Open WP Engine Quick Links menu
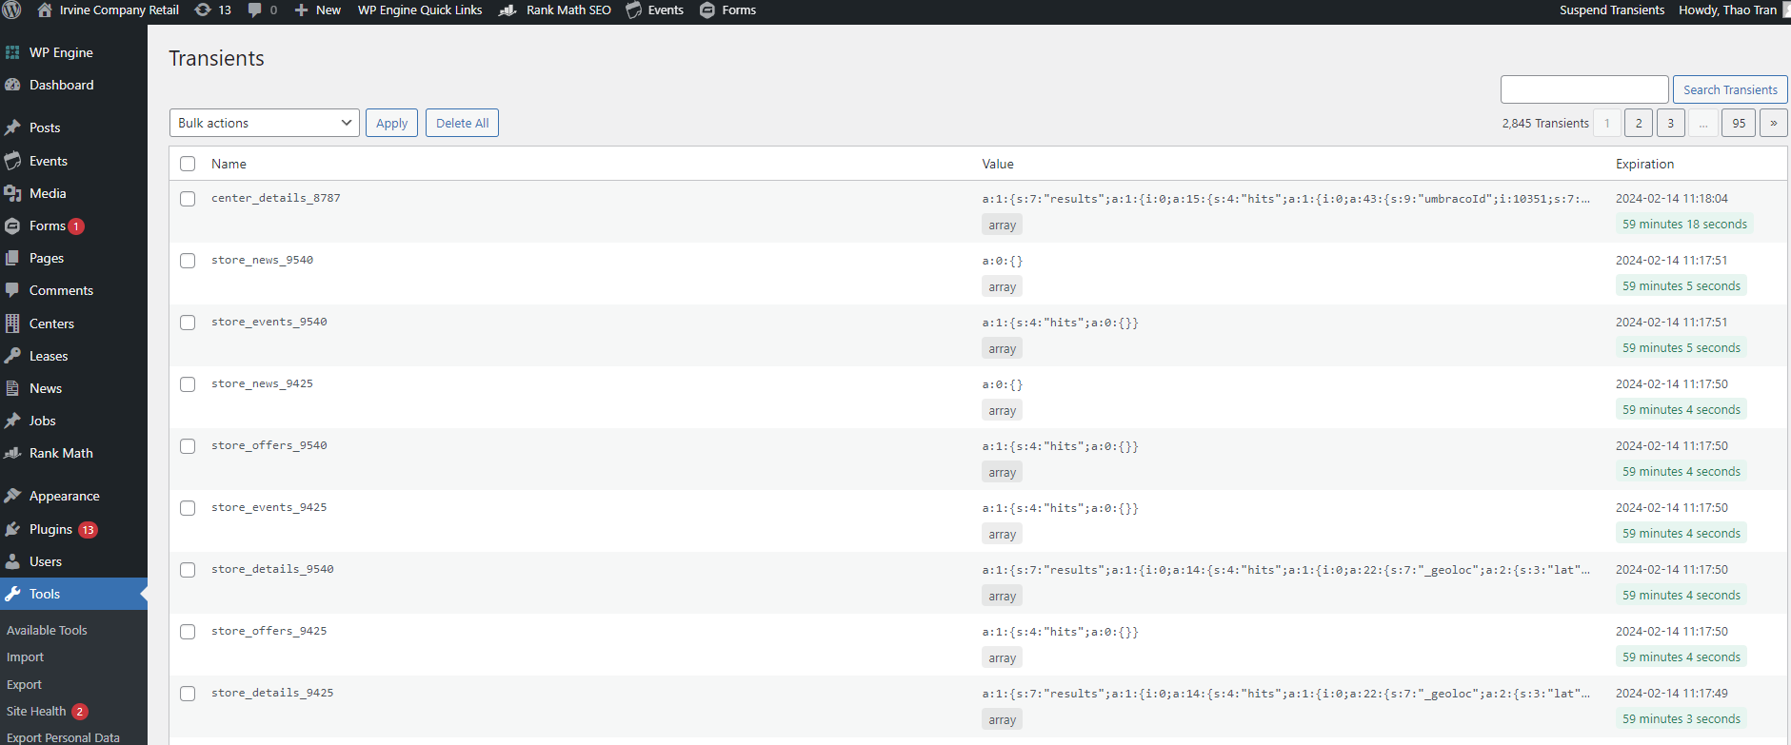This screenshot has width=1791, height=745. 419,10
